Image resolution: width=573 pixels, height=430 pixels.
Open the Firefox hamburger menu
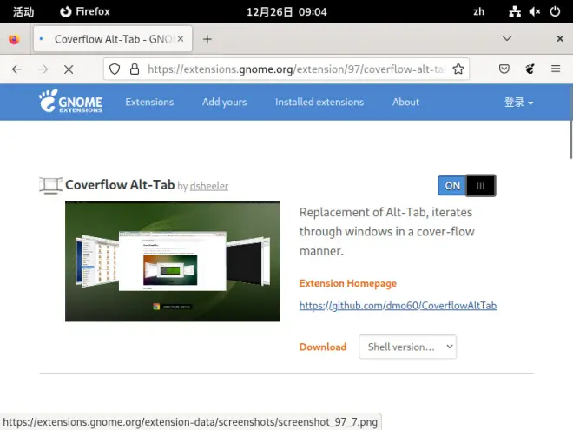tap(556, 69)
